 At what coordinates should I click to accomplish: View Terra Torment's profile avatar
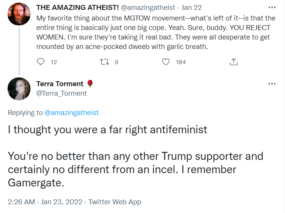[x=19, y=89]
